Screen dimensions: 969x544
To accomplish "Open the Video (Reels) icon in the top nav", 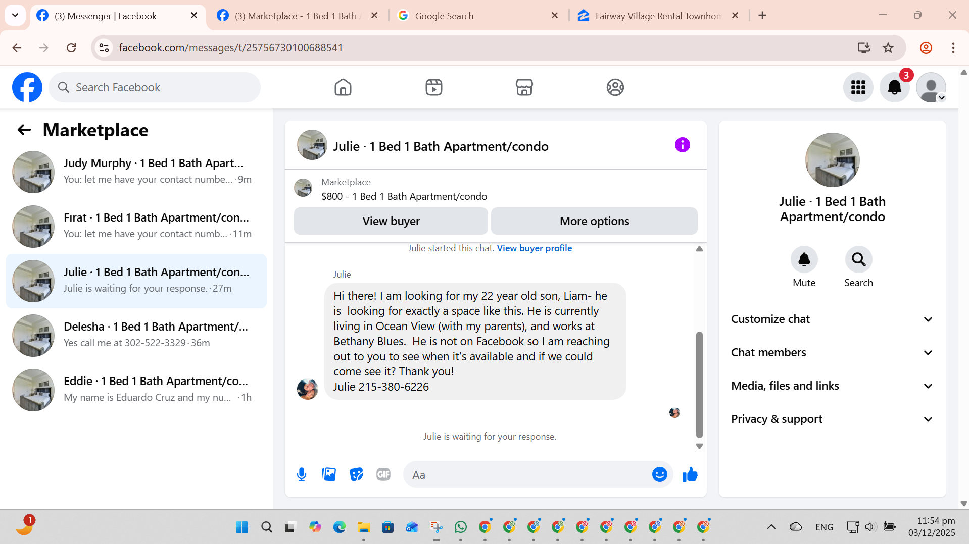I will coord(434,87).
